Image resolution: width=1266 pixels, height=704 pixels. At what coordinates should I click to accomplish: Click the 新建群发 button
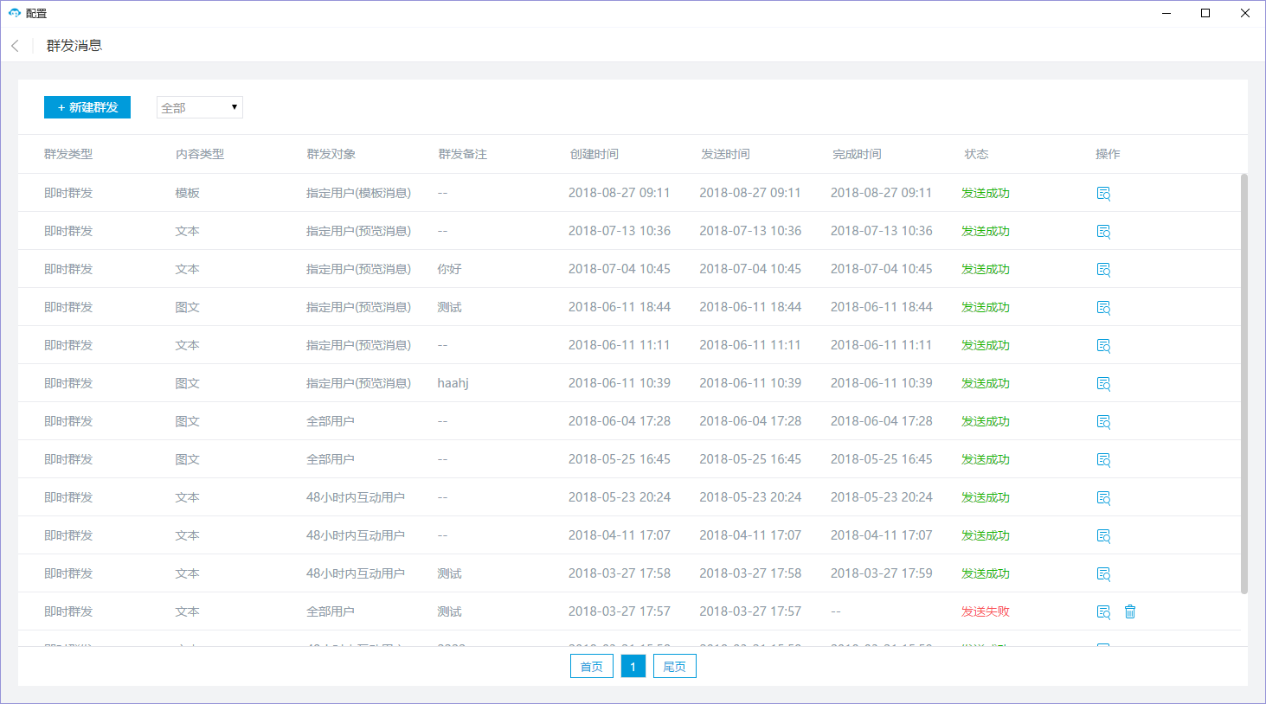[x=87, y=107]
